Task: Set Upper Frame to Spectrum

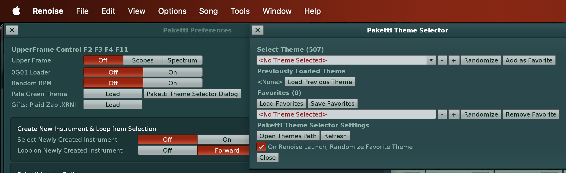Action: (182, 60)
